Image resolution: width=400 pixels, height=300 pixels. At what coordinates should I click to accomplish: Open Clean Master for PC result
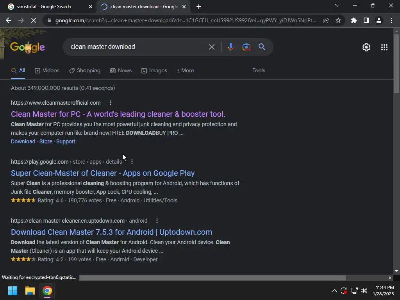pyautogui.click(x=118, y=114)
